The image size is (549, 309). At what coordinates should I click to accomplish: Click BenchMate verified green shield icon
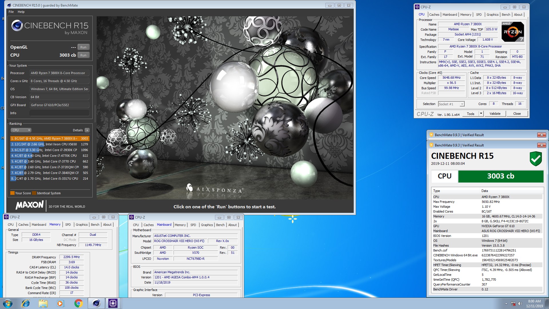(536, 159)
